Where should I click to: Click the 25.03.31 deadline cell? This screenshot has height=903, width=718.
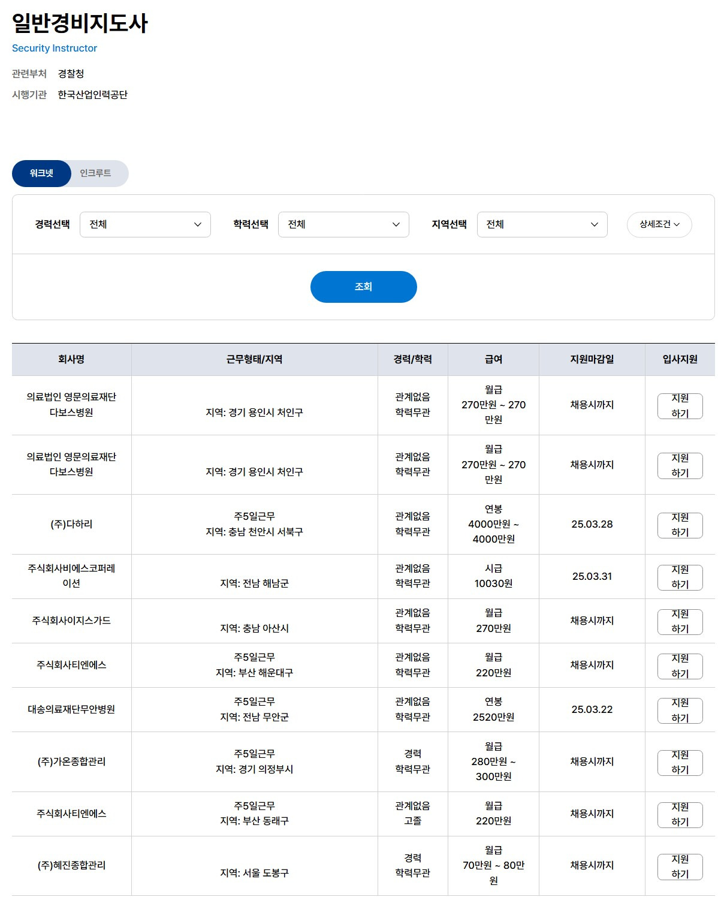592,576
